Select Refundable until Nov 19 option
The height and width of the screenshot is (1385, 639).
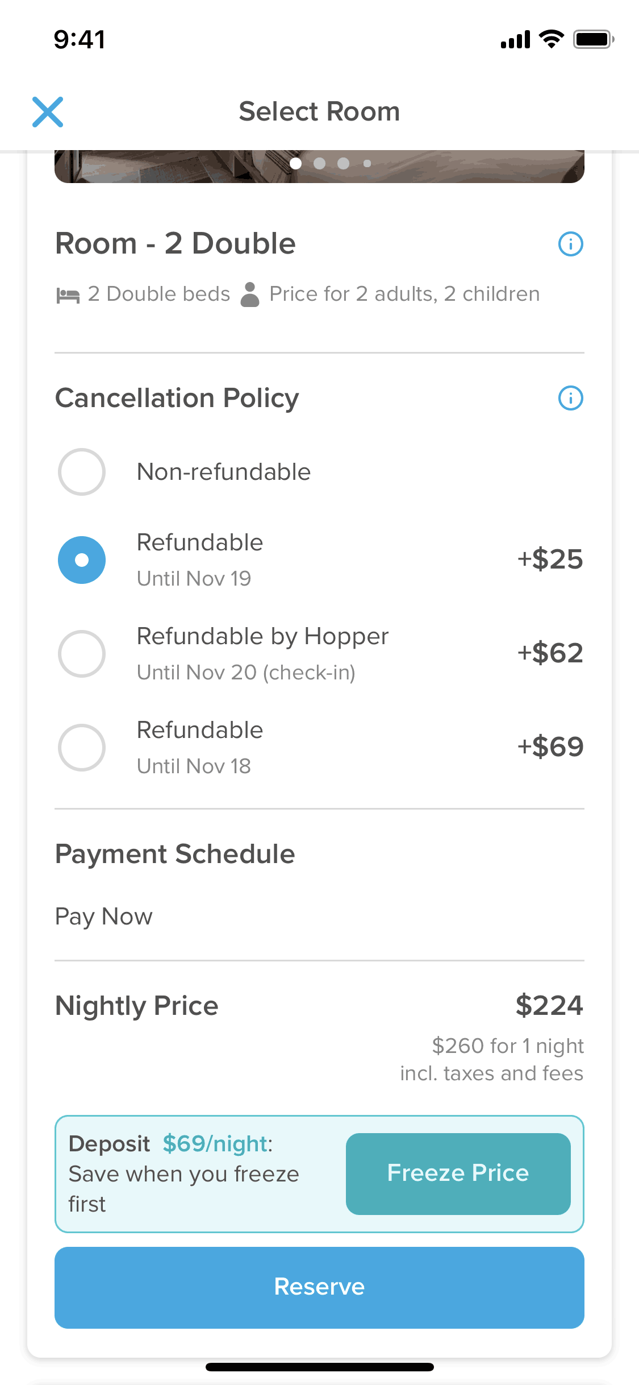coord(82,560)
